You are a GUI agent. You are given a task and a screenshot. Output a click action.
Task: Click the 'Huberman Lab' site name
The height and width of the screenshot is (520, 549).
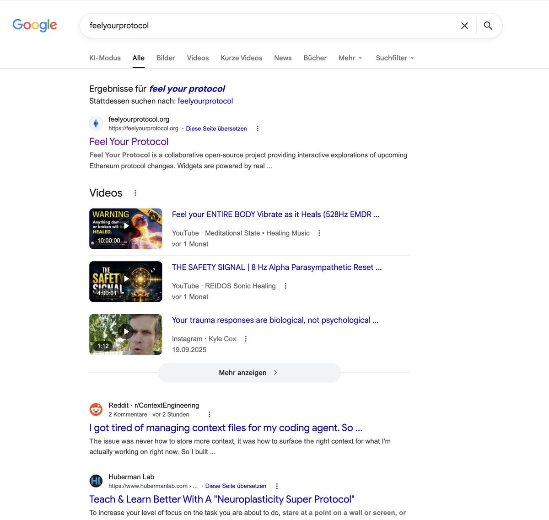pos(131,477)
